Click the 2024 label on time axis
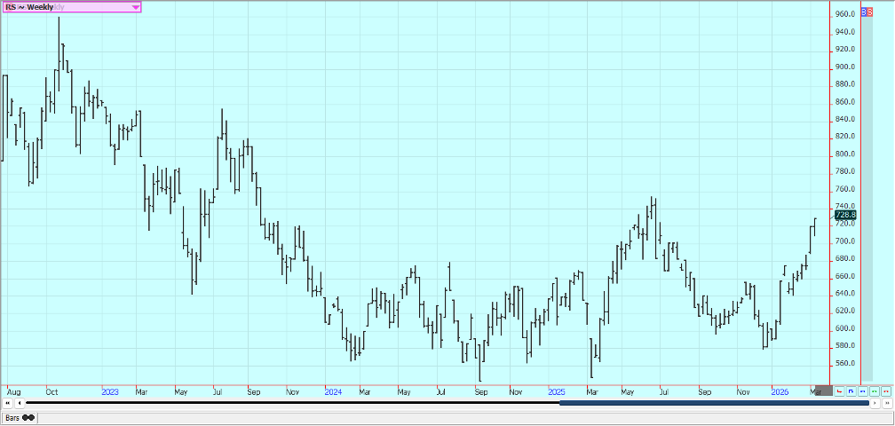Viewport: 895px width, 426px height. click(x=333, y=391)
